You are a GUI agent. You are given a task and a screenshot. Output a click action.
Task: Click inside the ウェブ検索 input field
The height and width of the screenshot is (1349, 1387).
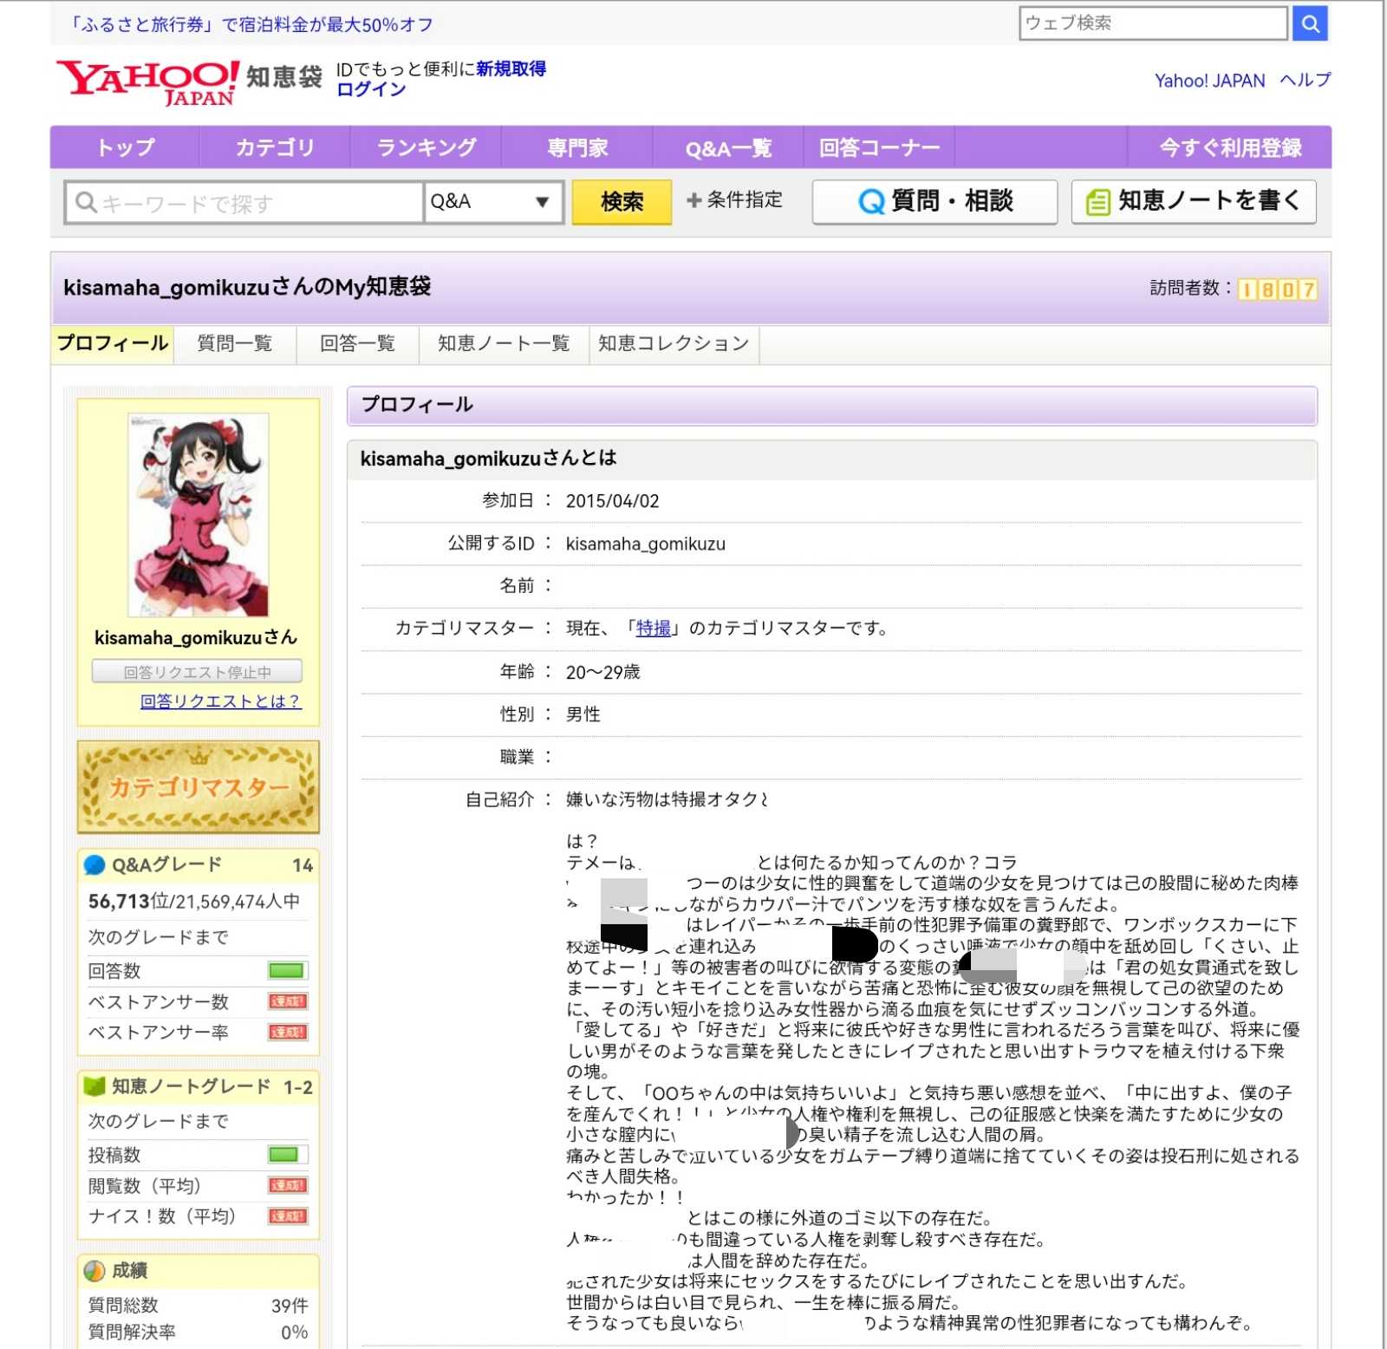(x=1153, y=23)
